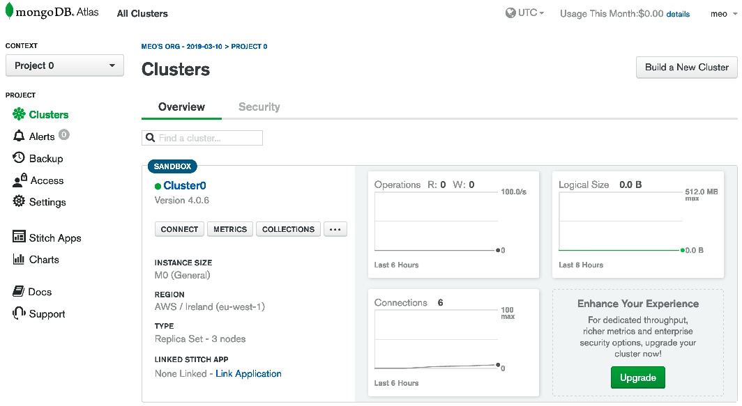Click the Alerts count badge showing 0
The image size is (742, 406).
click(64, 134)
